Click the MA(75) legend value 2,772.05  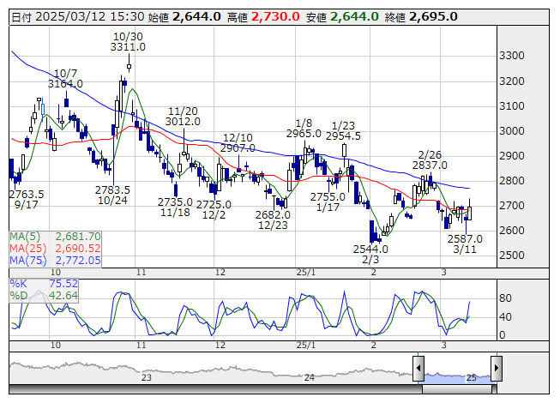click(x=78, y=260)
